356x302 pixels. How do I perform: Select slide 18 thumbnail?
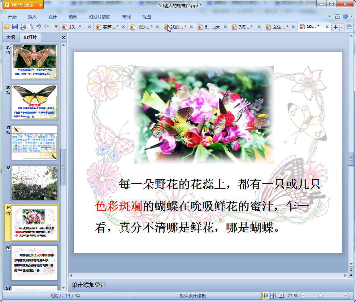point(35,183)
